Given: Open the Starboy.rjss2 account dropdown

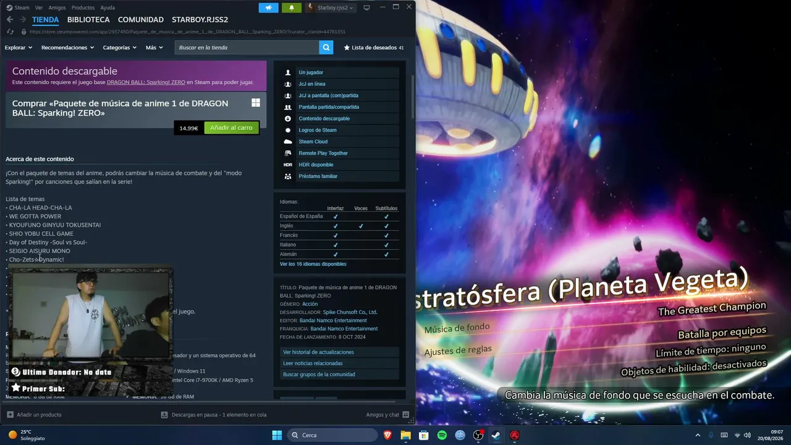Looking at the screenshot, I should tap(332, 7).
